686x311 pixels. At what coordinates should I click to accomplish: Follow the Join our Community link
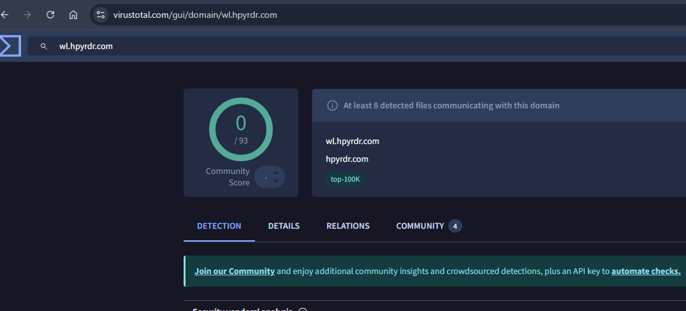click(235, 271)
